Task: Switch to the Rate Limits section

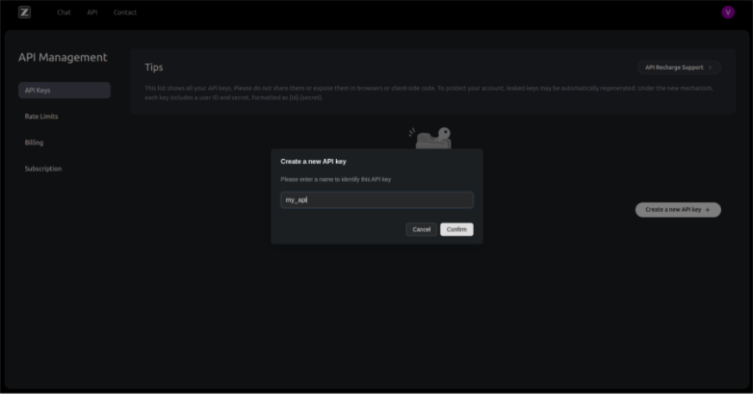Action: (x=41, y=117)
